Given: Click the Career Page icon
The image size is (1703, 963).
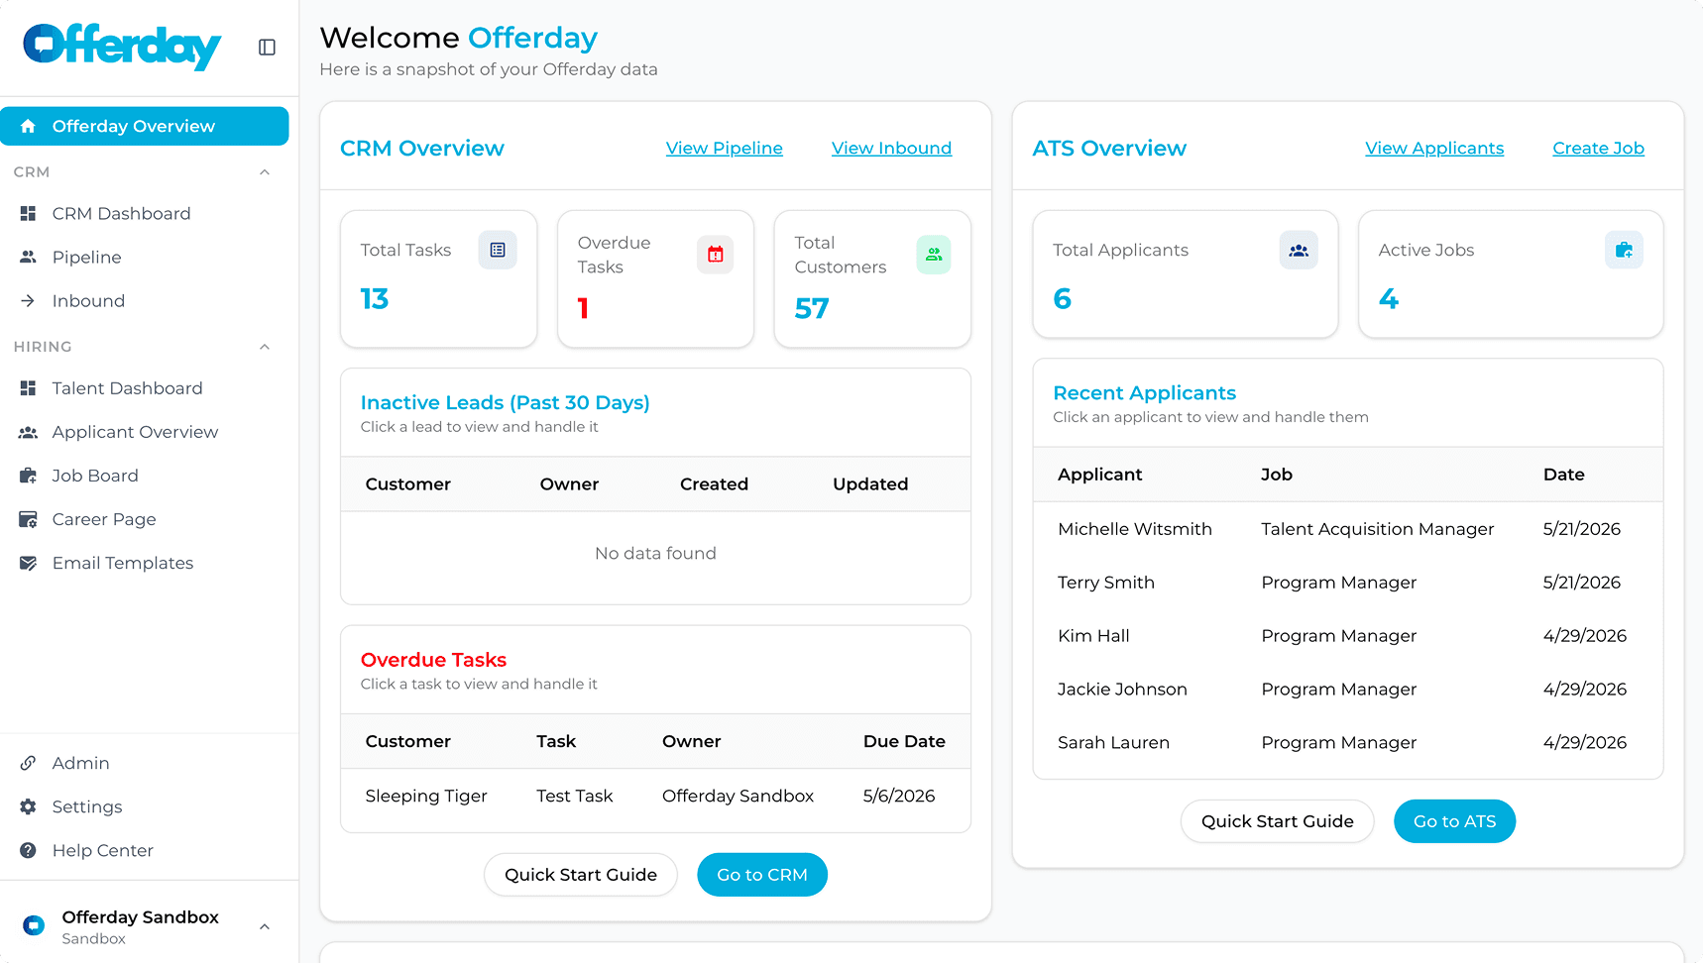Looking at the screenshot, I should (28, 519).
